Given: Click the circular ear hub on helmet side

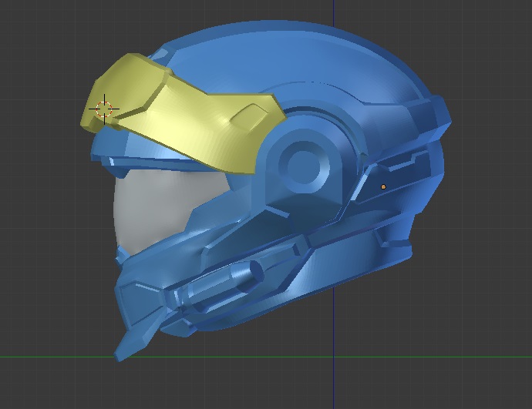Looking at the screenshot, I should point(303,167).
